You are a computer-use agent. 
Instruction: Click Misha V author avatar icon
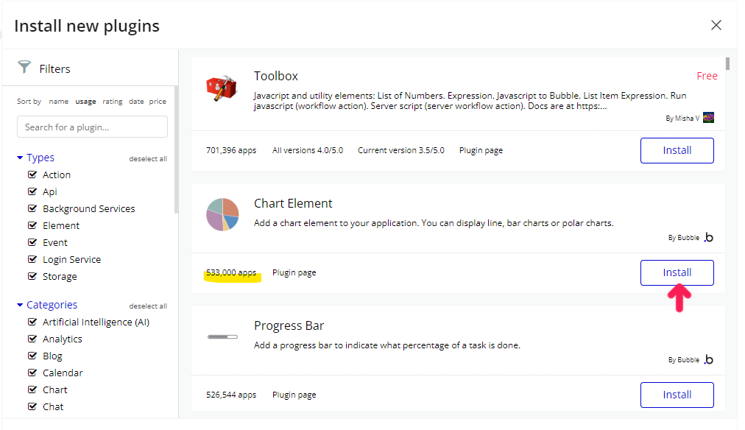pos(708,117)
